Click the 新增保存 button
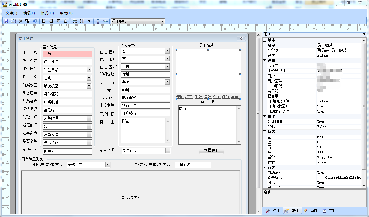 pyautogui.click(x=211, y=151)
